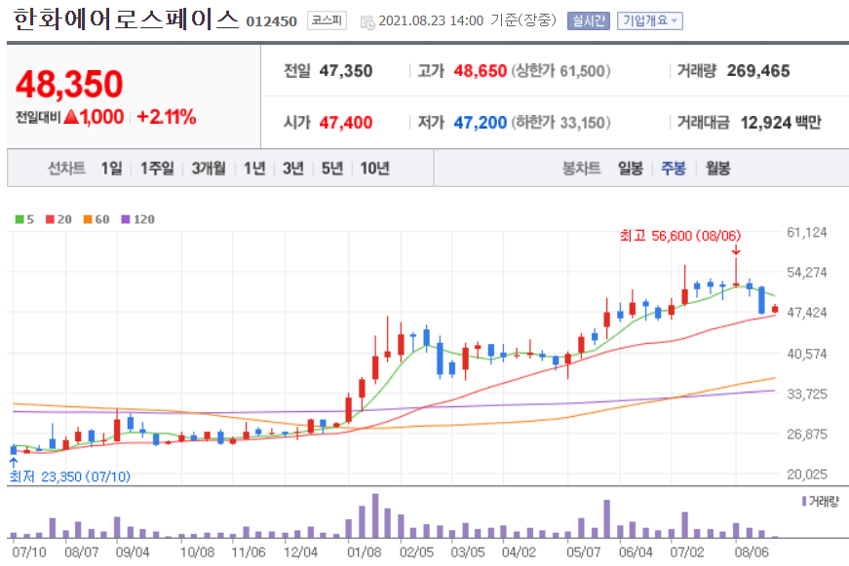Image resolution: width=849 pixels, height=566 pixels.
Task: Select the 1일 line chart tab
Action: click(x=111, y=169)
